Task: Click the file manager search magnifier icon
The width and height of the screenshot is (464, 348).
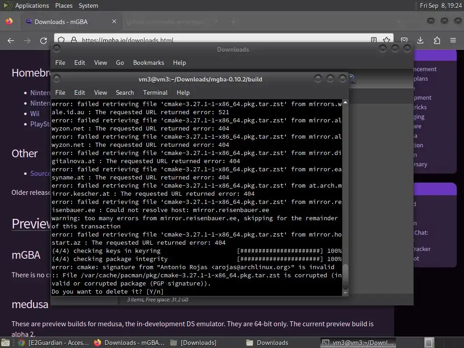Action: coord(352,79)
